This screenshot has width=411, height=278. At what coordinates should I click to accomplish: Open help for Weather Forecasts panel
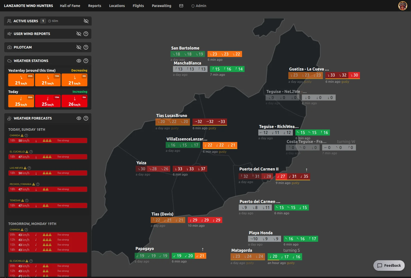pyautogui.click(x=86, y=118)
